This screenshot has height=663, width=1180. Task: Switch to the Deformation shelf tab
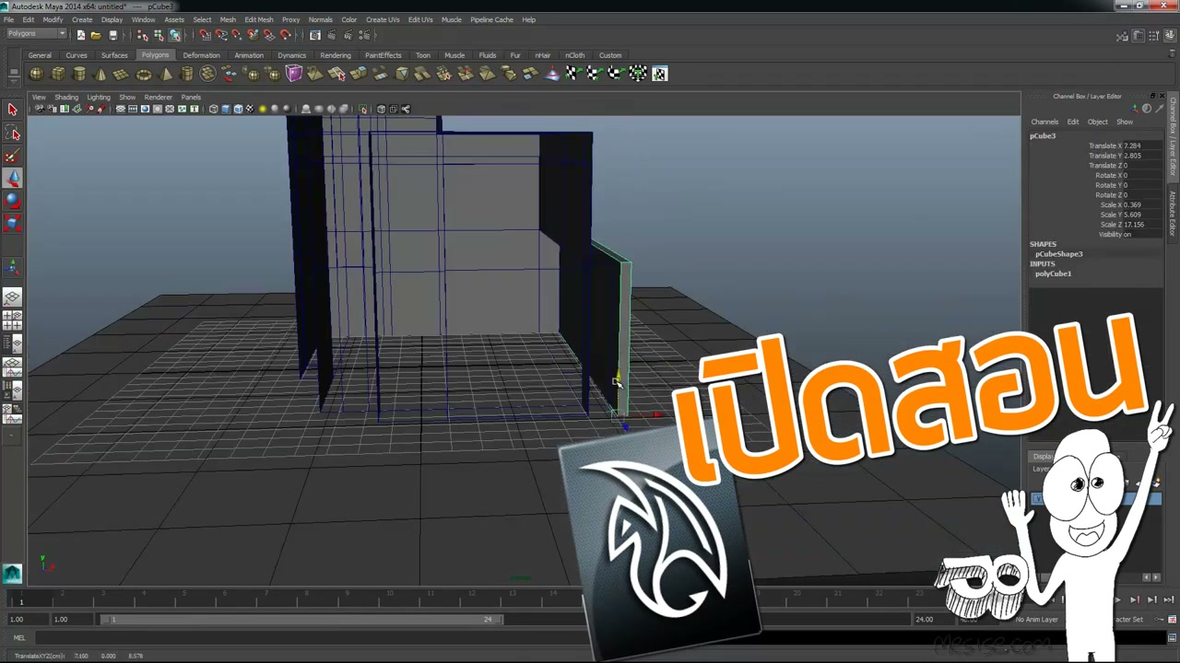tap(201, 55)
